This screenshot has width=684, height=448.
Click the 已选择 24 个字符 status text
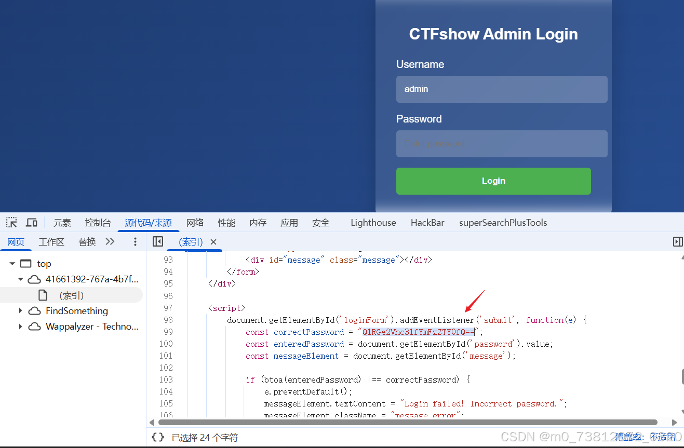pos(205,438)
